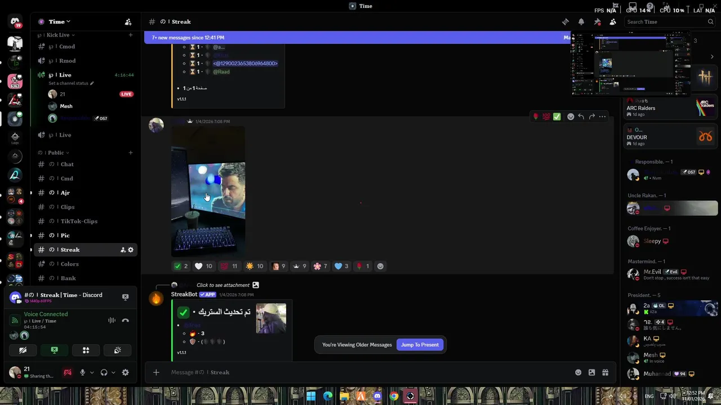The image size is (721, 405).
Task: Click Jump To Present button
Action: point(420,345)
